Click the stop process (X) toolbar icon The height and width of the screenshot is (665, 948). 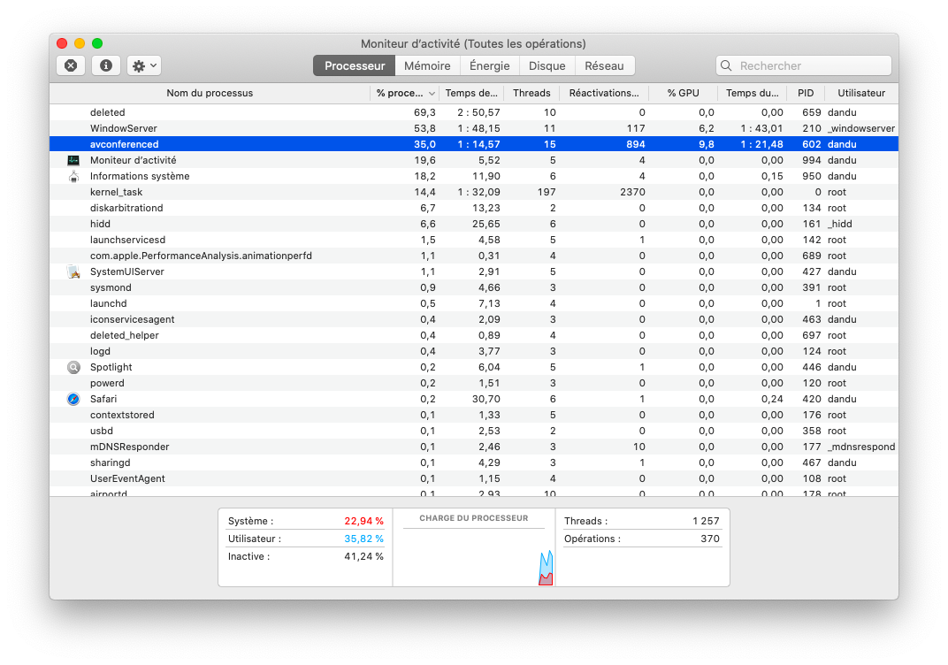pos(71,65)
